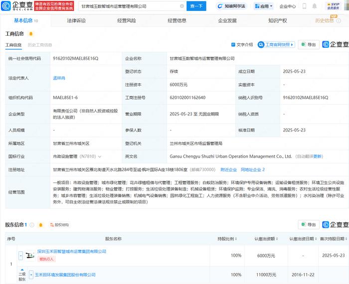The height and width of the screenshot is (284, 349).
Task: Open 股权结构 chart link
Action: pos(59,225)
